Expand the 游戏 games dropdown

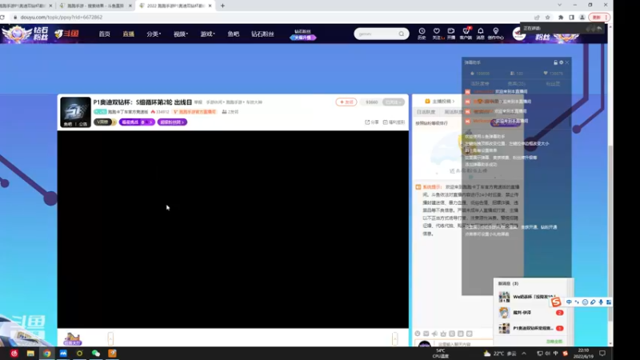[x=207, y=34]
